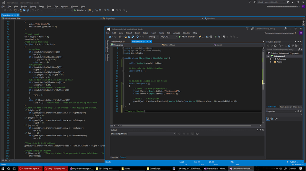Click Navigate Backward blue arrow in Unleavened toolbar

pos(110,37)
